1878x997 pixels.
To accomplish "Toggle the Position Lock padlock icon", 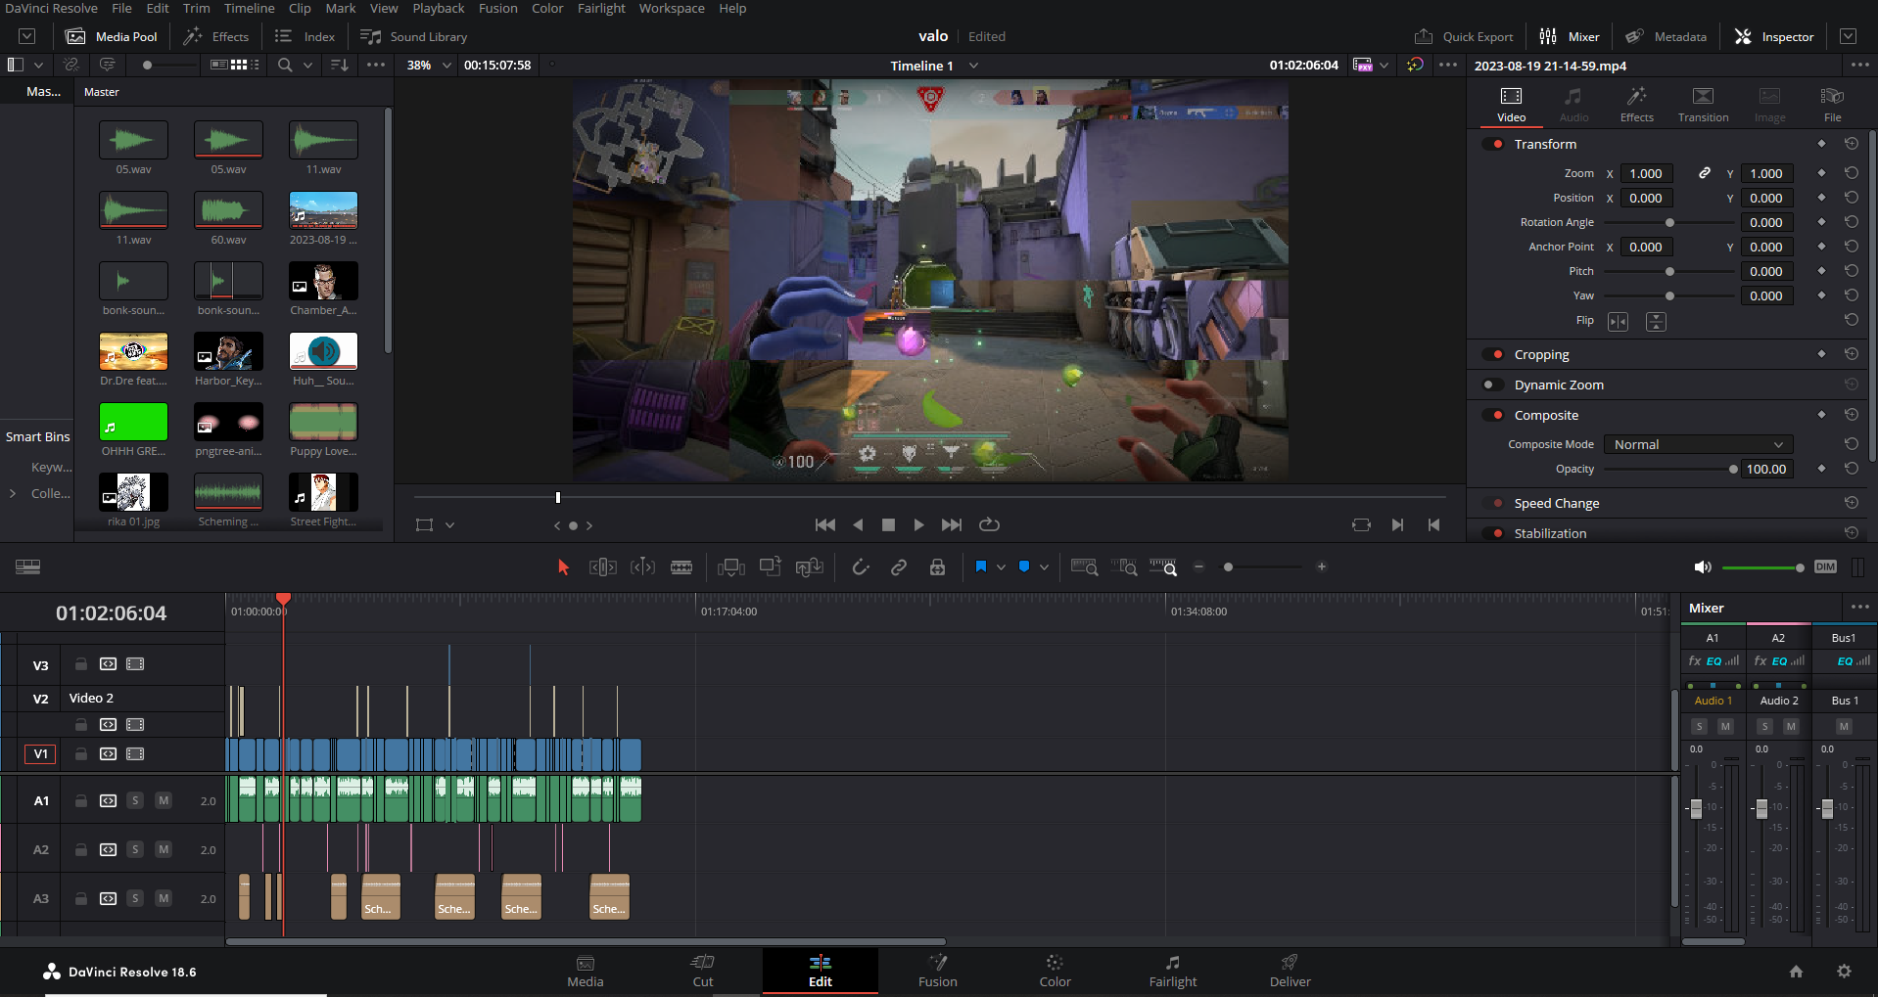I will [937, 567].
